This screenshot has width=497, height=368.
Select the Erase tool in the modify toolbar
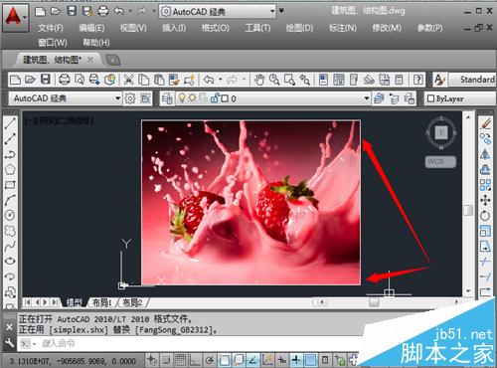pos(485,123)
